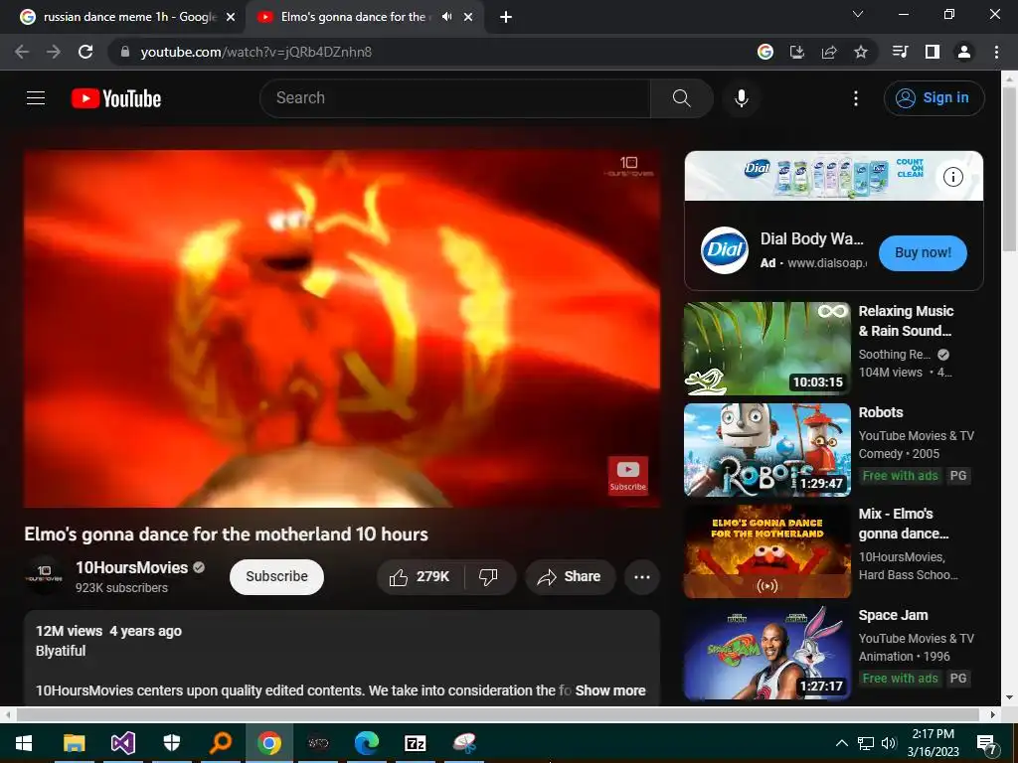The width and height of the screenshot is (1018, 763).
Task: Open Windows Start menu
Action: [x=24, y=742]
